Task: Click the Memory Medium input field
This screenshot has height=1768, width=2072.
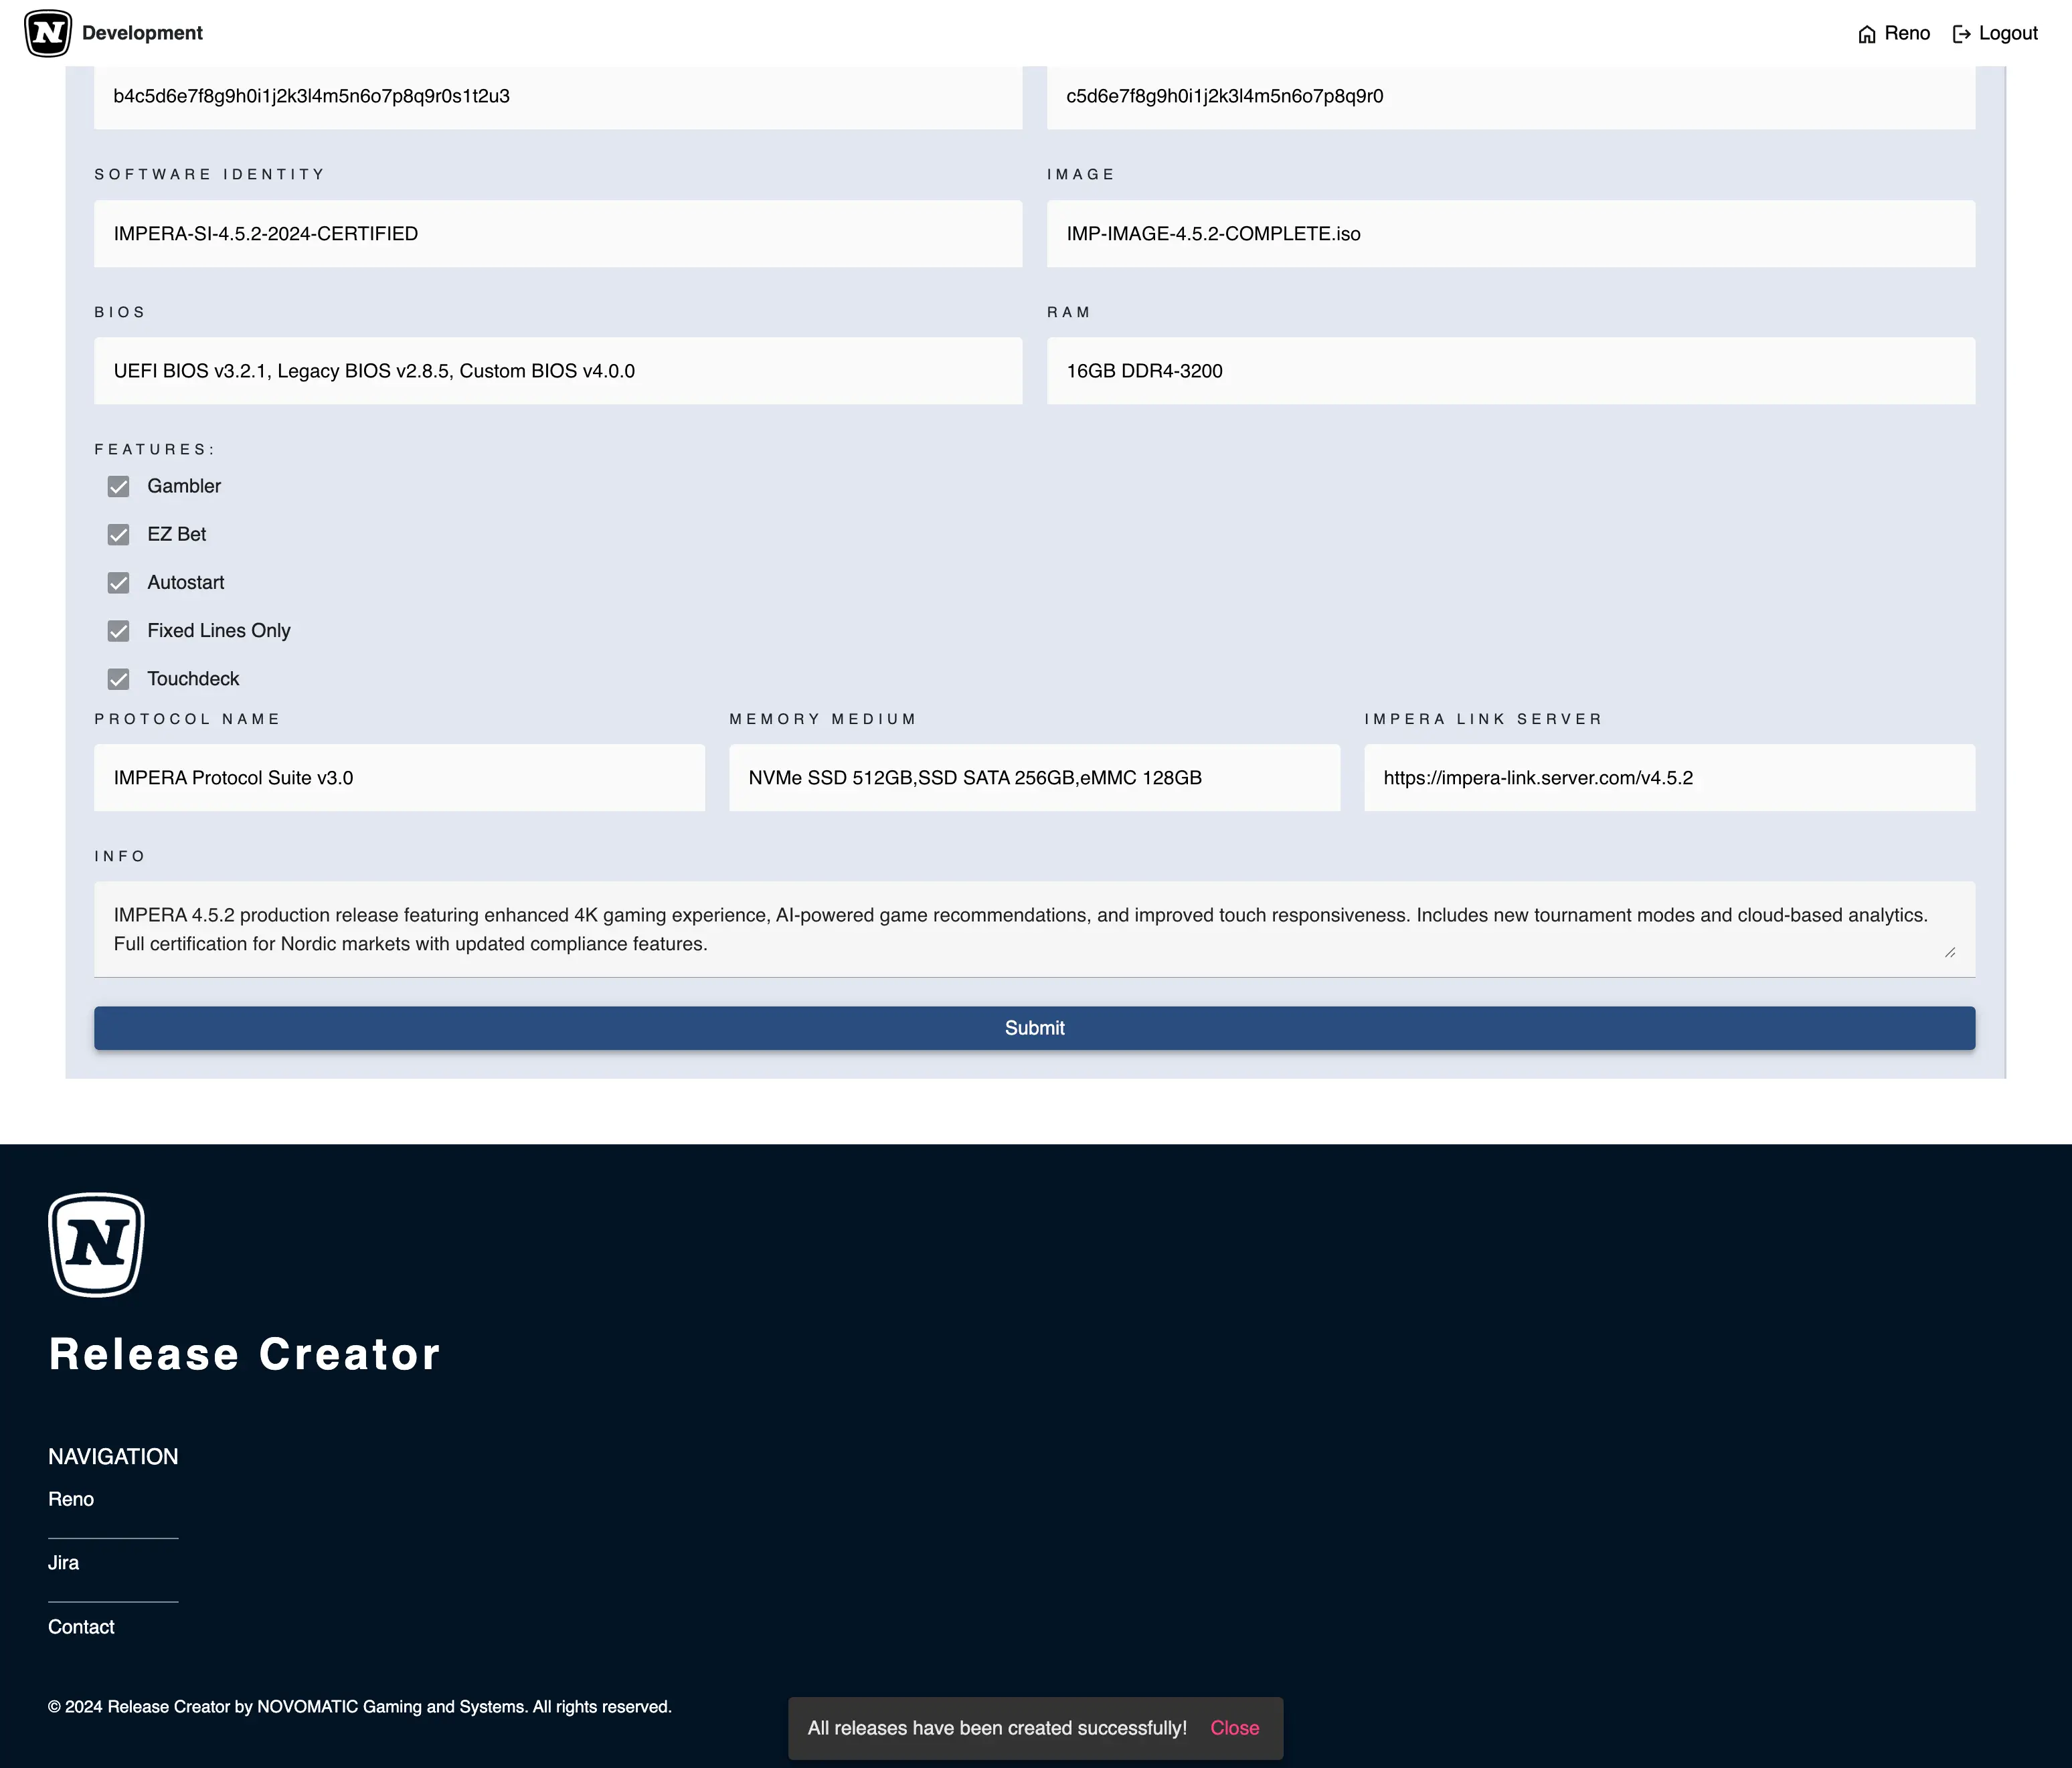Action: point(1034,778)
